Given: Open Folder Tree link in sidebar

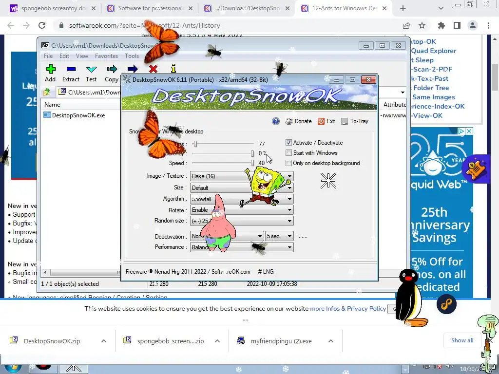Looking at the screenshot, I should click(431, 88).
